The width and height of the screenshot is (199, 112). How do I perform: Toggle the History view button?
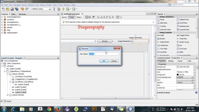pos(79,17)
